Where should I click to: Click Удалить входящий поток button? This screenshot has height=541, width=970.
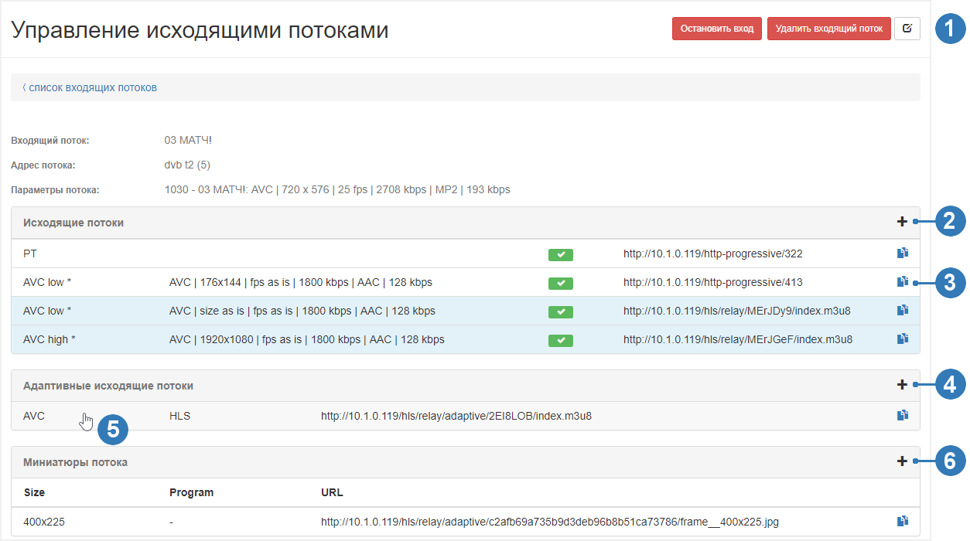pyautogui.click(x=828, y=29)
